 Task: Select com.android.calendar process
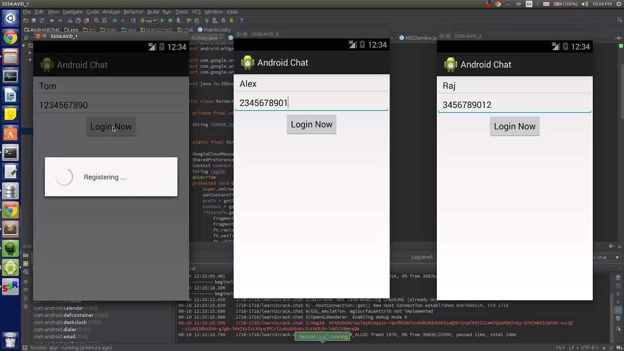(x=65, y=308)
